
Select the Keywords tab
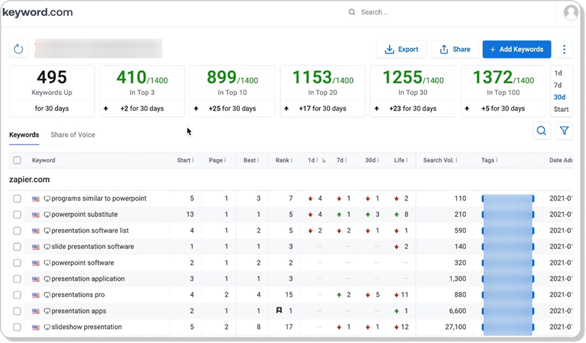[x=24, y=135]
